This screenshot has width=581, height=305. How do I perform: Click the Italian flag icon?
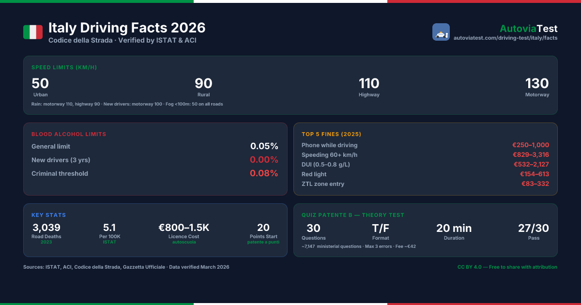(x=33, y=32)
